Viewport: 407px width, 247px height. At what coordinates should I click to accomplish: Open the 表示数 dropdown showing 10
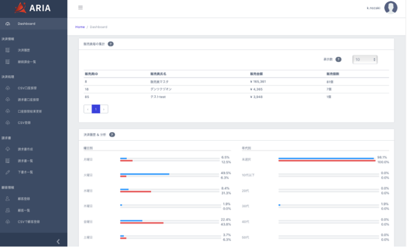365,59
